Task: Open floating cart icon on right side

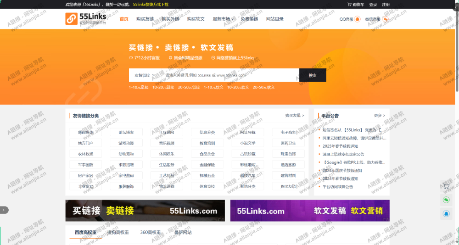Action: pyautogui.click(x=446, y=186)
